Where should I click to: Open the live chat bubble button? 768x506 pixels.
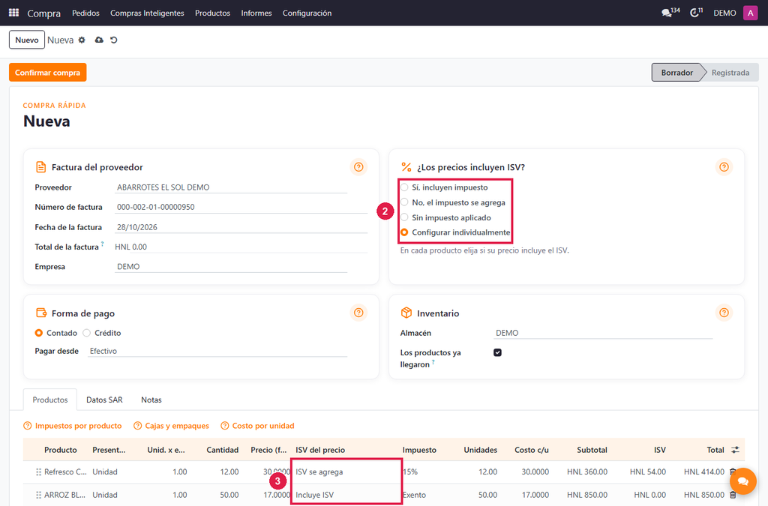click(x=743, y=481)
